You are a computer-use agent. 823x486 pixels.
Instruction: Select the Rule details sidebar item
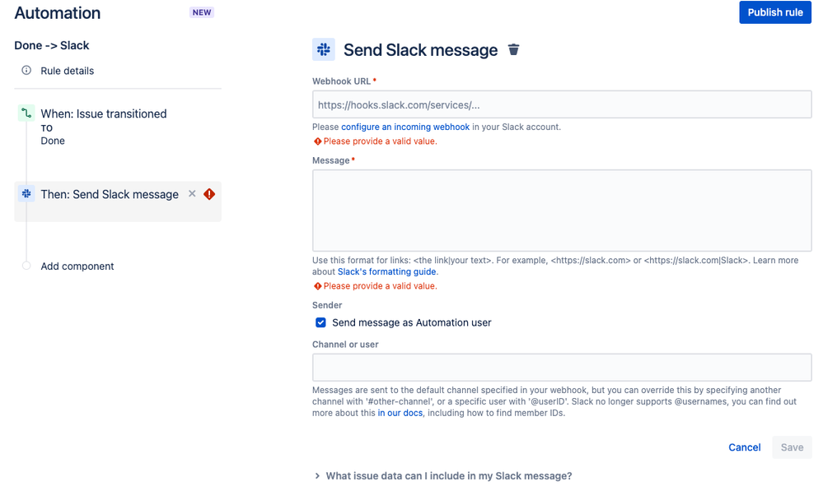tap(68, 71)
